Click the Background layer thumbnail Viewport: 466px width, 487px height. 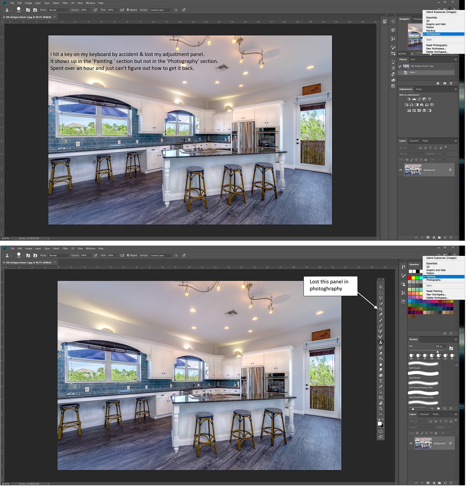tap(423, 443)
